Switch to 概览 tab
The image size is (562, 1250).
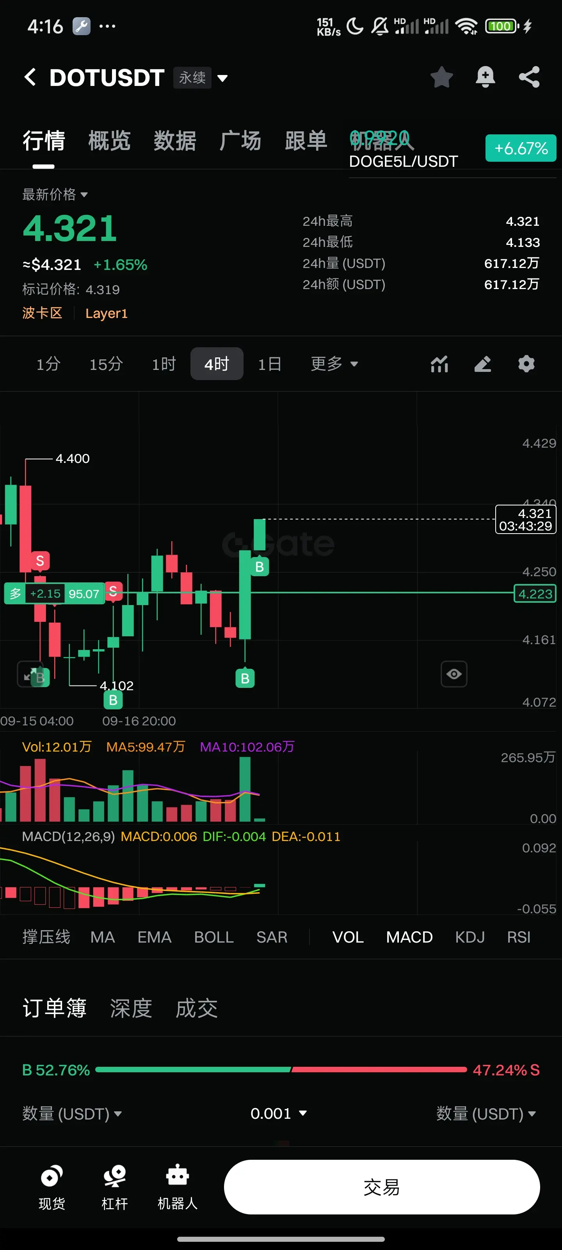(x=109, y=141)
